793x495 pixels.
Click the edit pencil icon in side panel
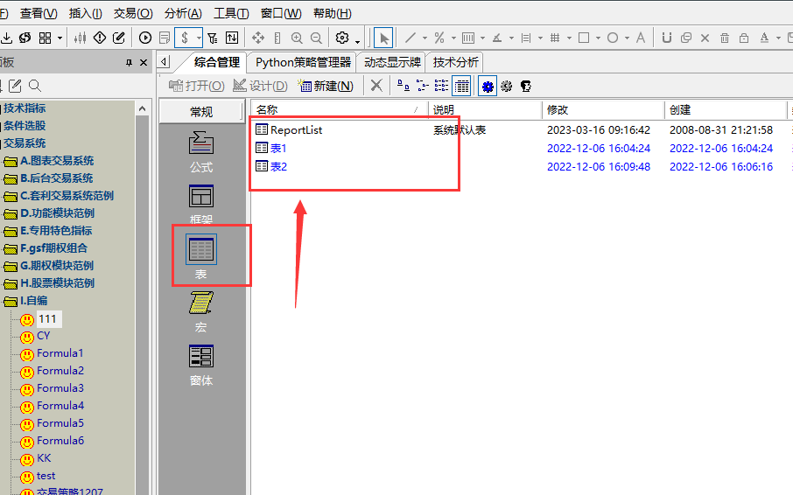[x=15, y=86]
